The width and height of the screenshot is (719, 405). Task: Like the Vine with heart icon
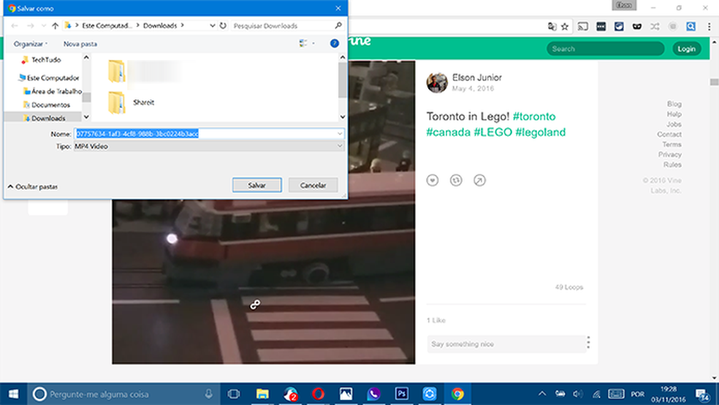click(x=433, y=181)
